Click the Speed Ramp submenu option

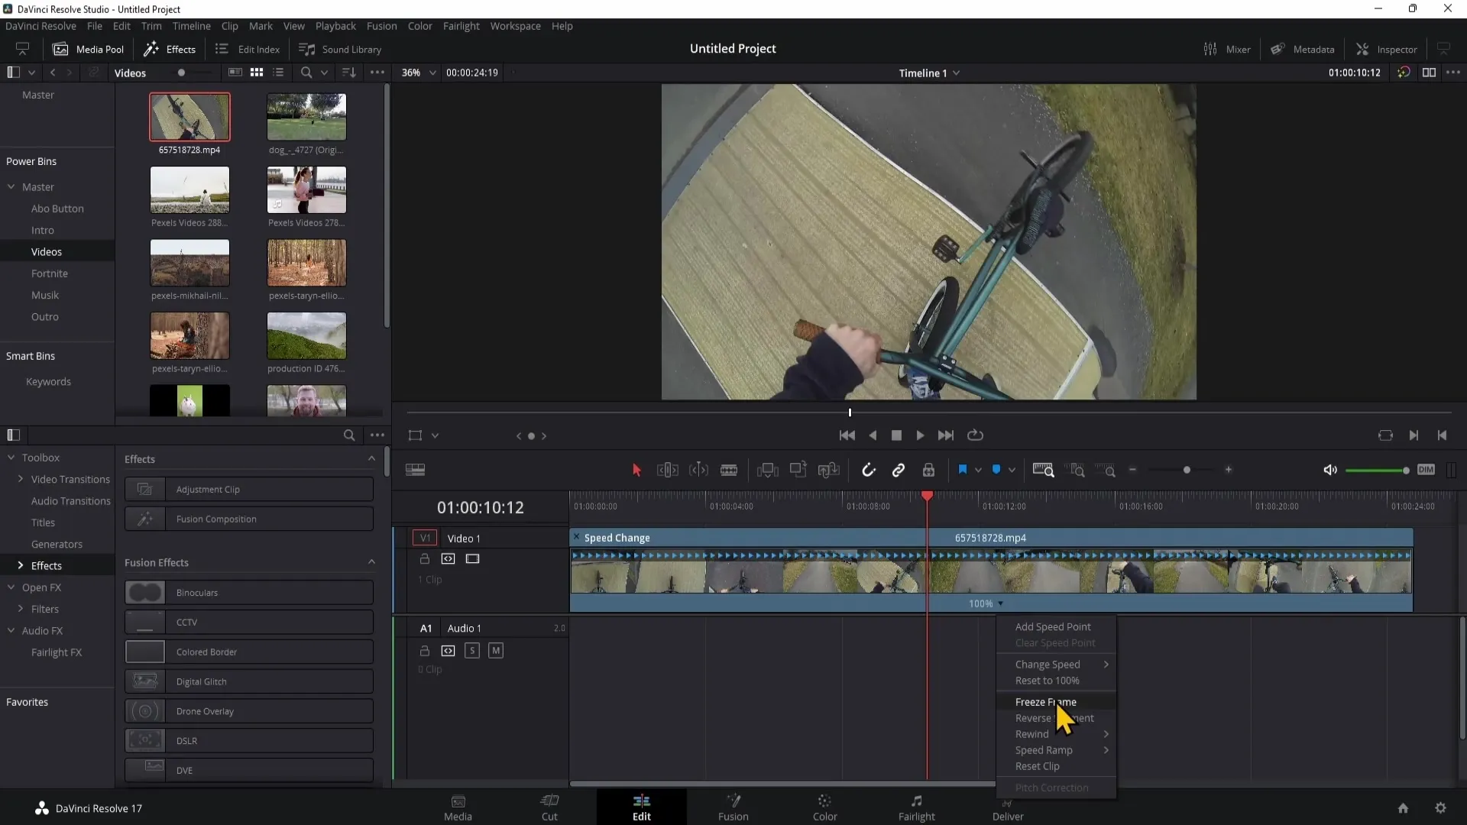(1044, 749)
